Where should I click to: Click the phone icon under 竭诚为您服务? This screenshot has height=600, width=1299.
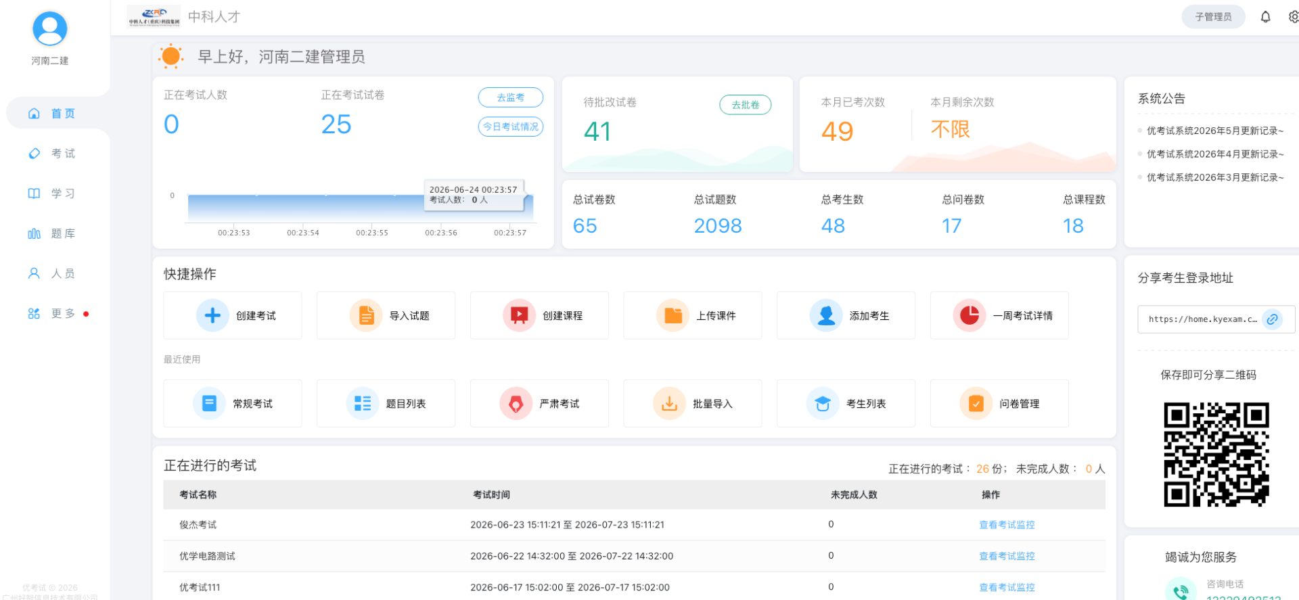pos(1181,591)
